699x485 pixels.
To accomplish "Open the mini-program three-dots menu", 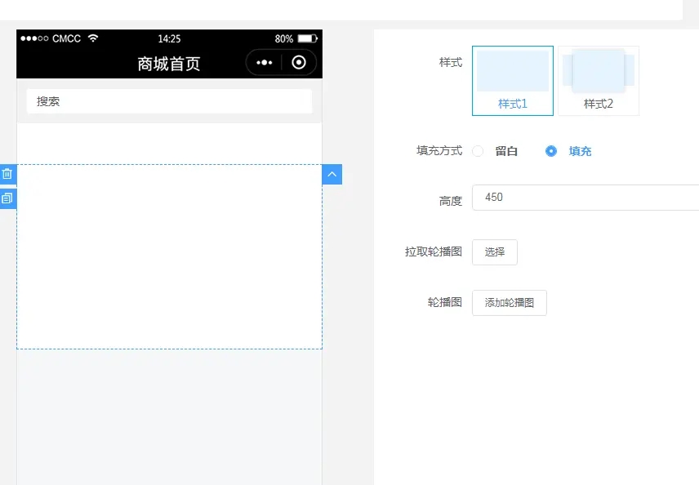I will tap(265, 63).
